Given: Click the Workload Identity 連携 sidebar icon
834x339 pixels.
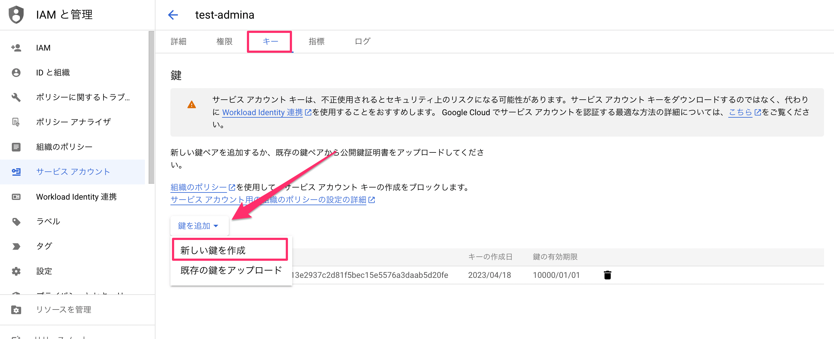Looking at the screenshot, I should pos(16,197).
